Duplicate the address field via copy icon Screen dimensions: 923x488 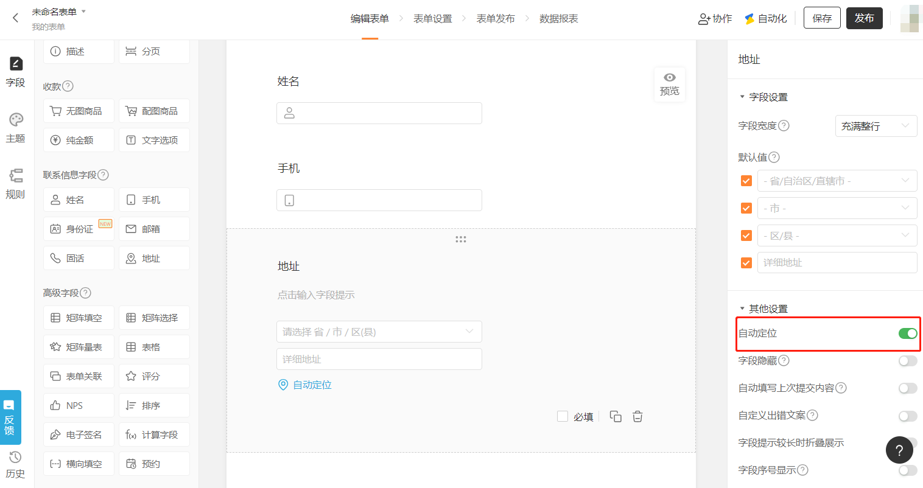(x=616, y=416)
